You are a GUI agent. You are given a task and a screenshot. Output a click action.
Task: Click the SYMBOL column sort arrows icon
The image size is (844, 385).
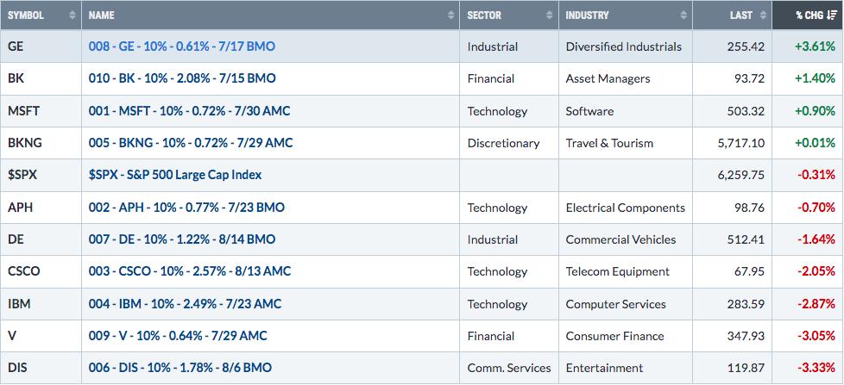tap(72, 16)
